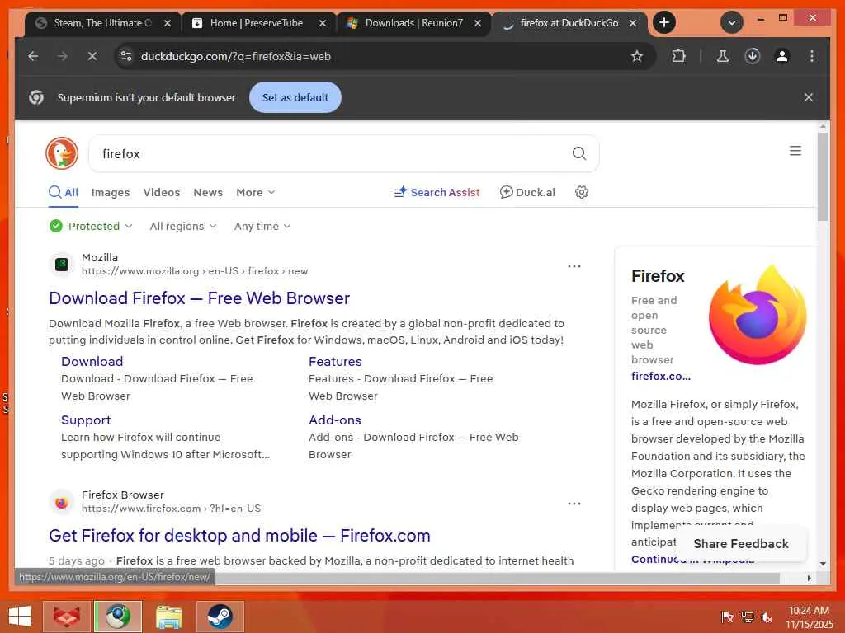Open the Chrome Labs flask icon
Image resolution: width=845 pixels, height=633 pixels.
tap(723, 56)
